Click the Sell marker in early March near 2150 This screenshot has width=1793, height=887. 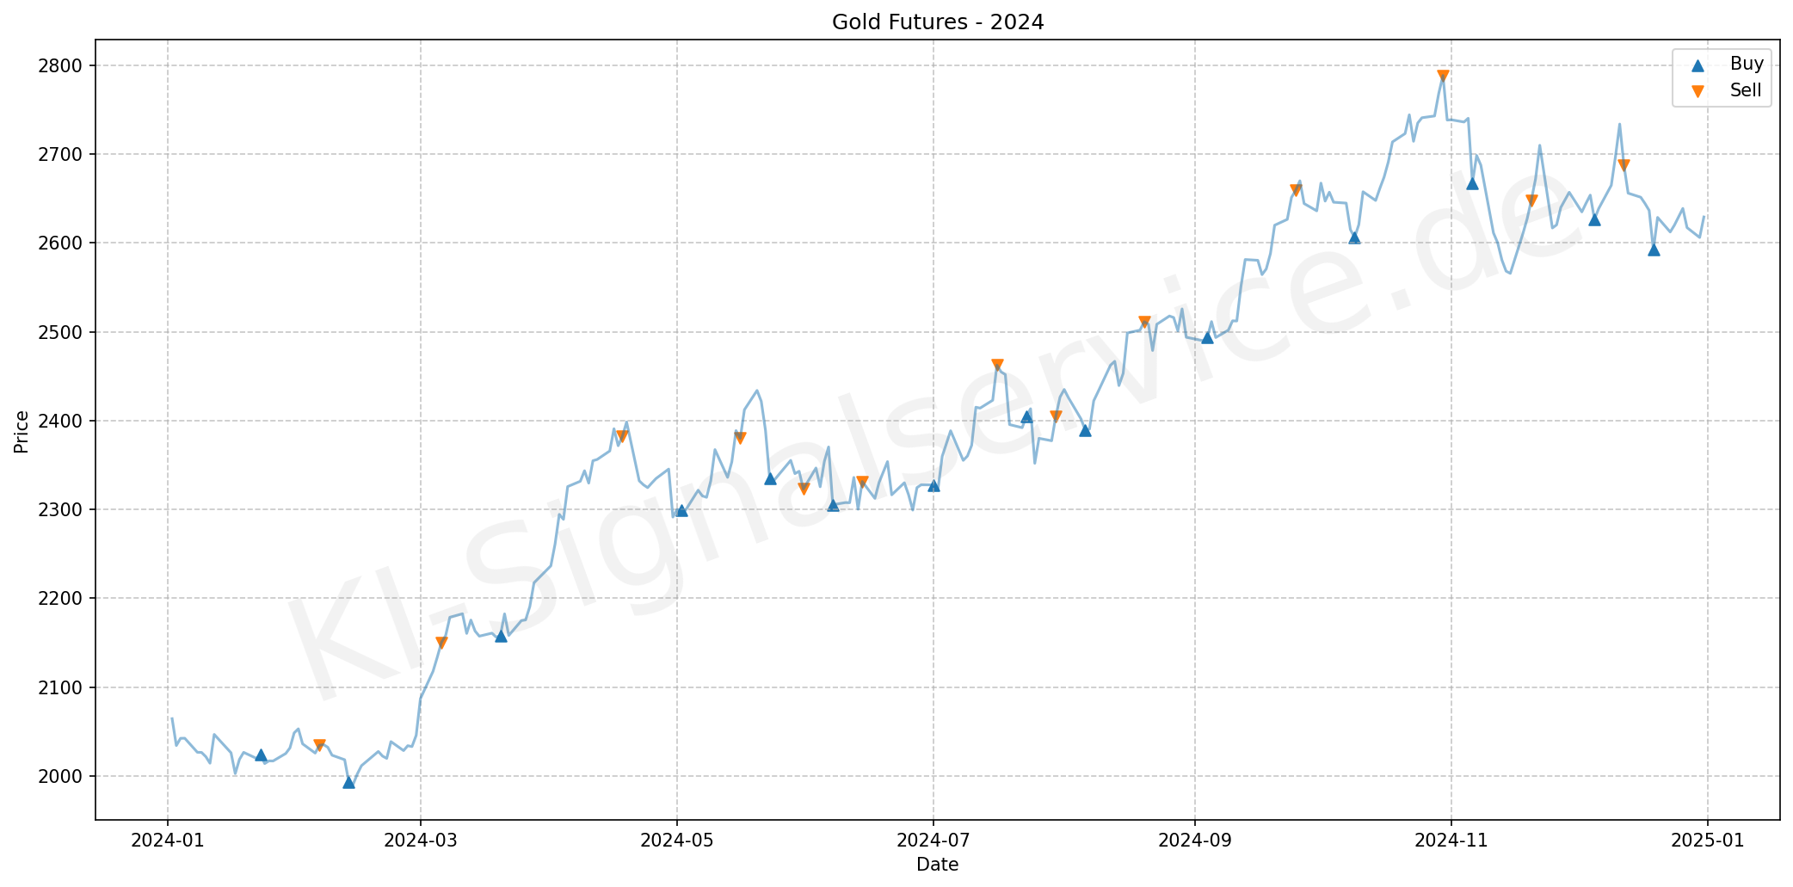coord(441,643)
